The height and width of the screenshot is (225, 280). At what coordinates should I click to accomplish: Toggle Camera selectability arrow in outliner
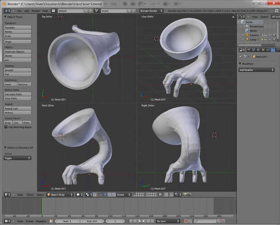coord(270,35)
